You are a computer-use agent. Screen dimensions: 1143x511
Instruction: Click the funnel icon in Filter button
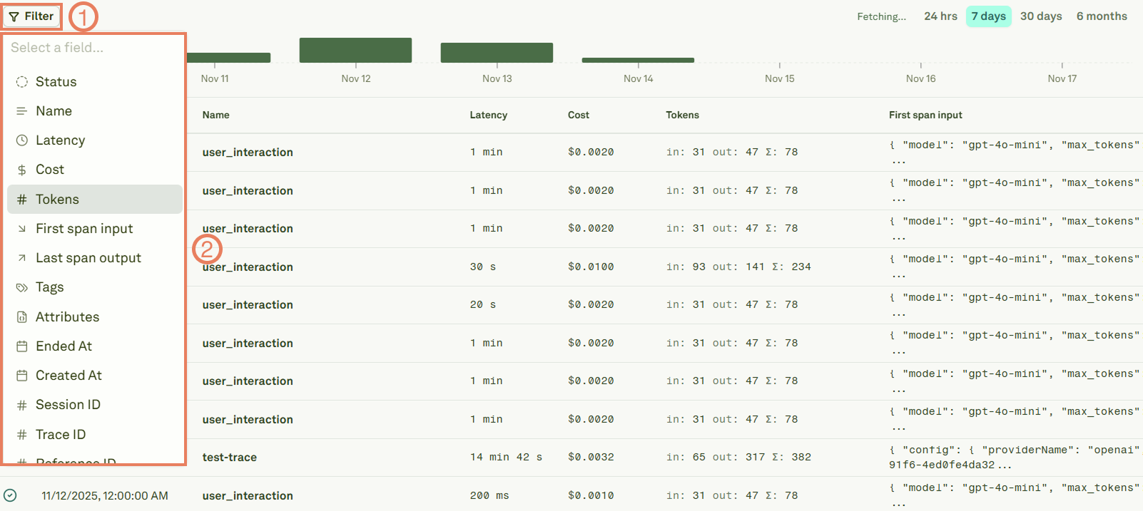tap(14, 16)
